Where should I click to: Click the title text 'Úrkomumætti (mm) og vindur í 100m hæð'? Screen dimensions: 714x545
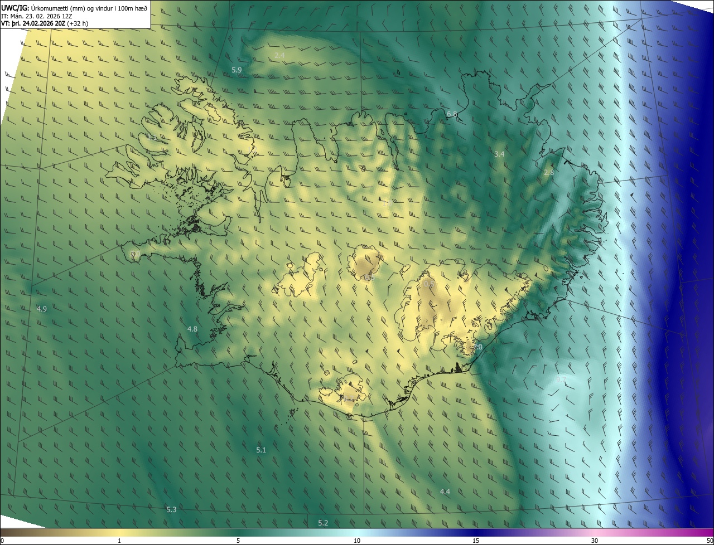88,8
